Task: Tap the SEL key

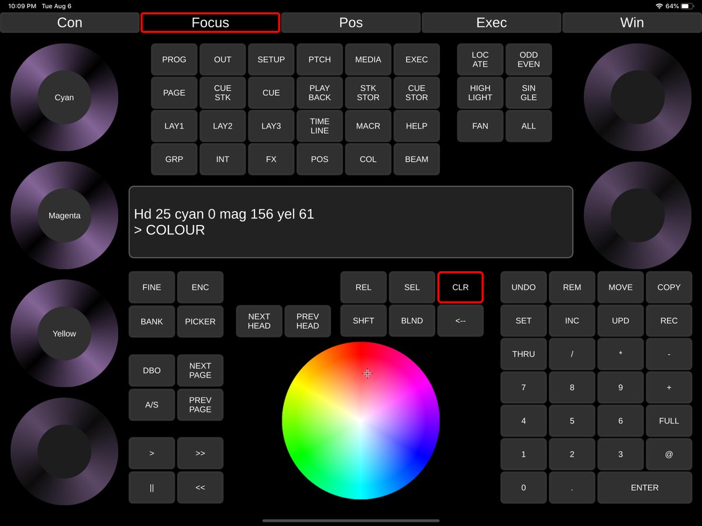Action: click(412, 288)
